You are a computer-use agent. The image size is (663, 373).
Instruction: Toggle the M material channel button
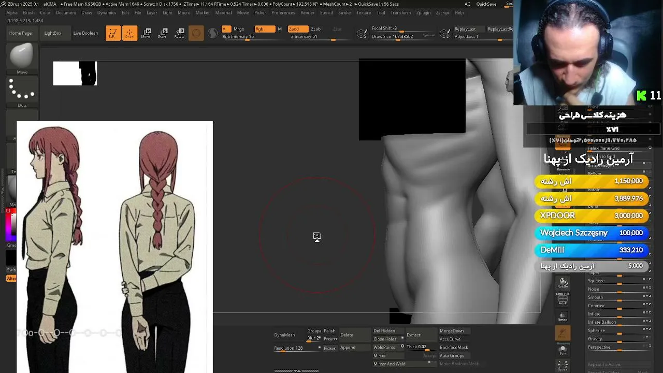click(x=280, y=29)
